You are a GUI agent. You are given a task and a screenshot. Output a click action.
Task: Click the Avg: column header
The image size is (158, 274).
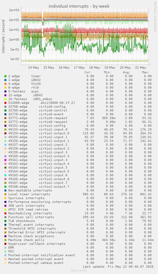pos(127,72)
